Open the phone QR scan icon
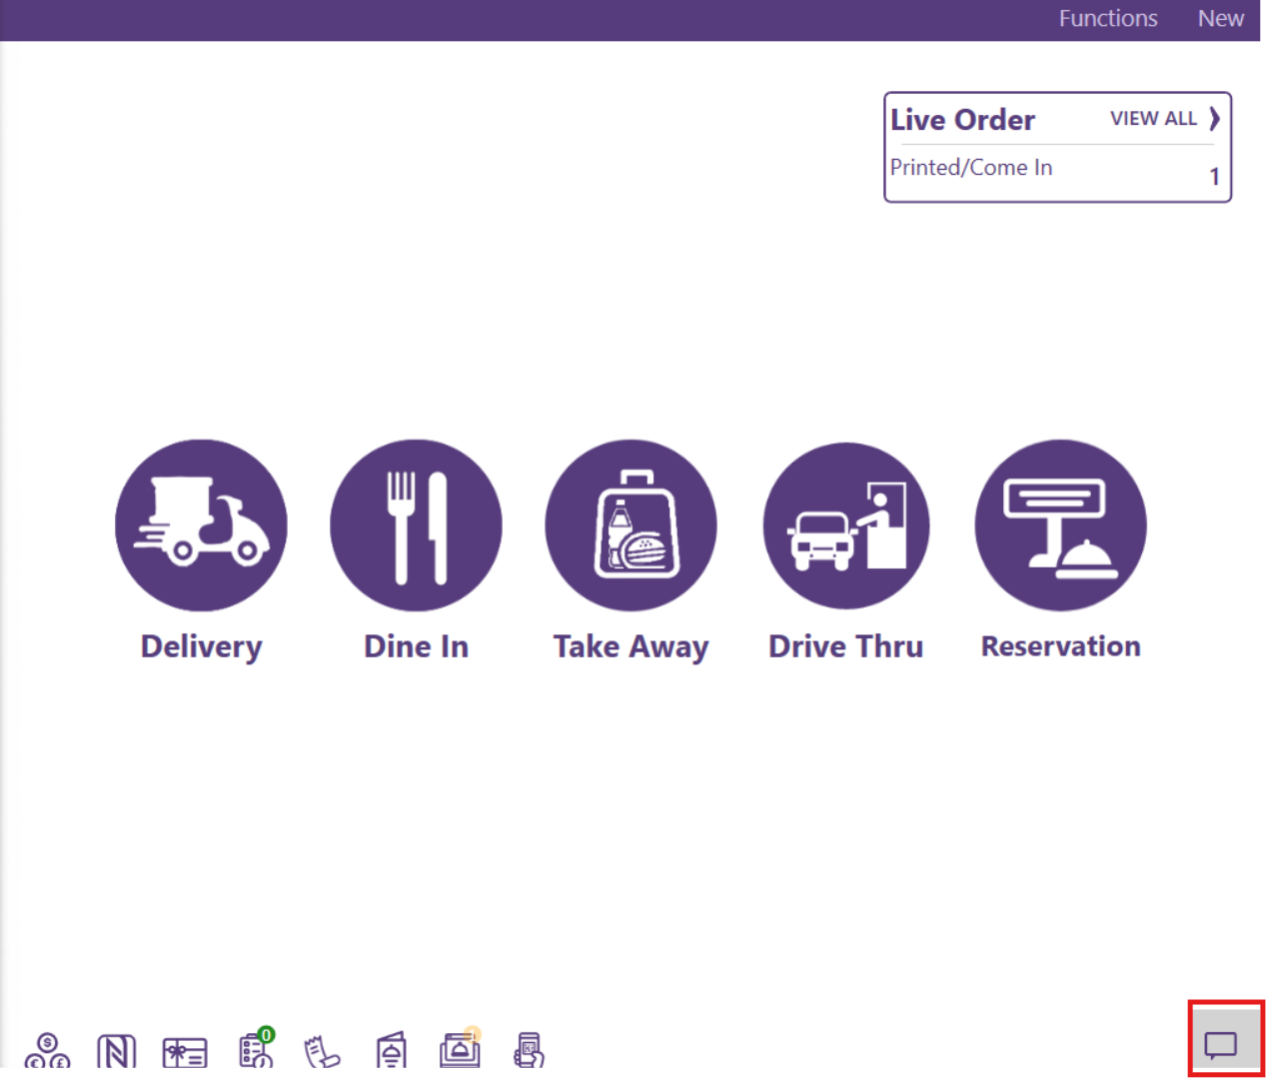The image size is (1266, 1078). (529, 1051)
